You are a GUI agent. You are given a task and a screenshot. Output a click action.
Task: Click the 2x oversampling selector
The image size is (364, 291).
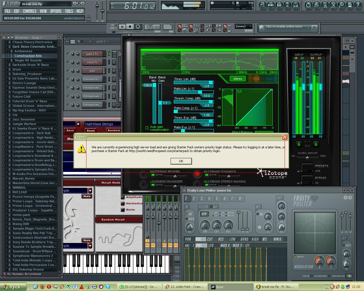[x=349, y=276]
